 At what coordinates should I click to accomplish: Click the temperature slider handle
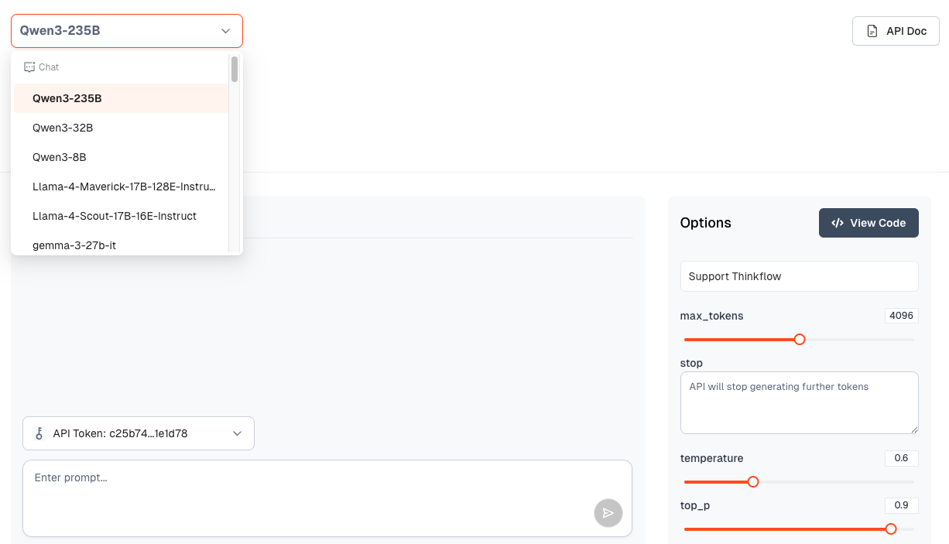(x=752, y=481)
